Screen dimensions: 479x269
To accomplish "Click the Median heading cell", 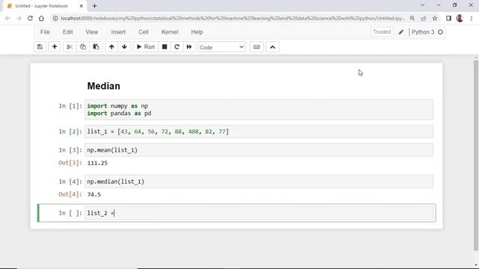I will (103, 86).
